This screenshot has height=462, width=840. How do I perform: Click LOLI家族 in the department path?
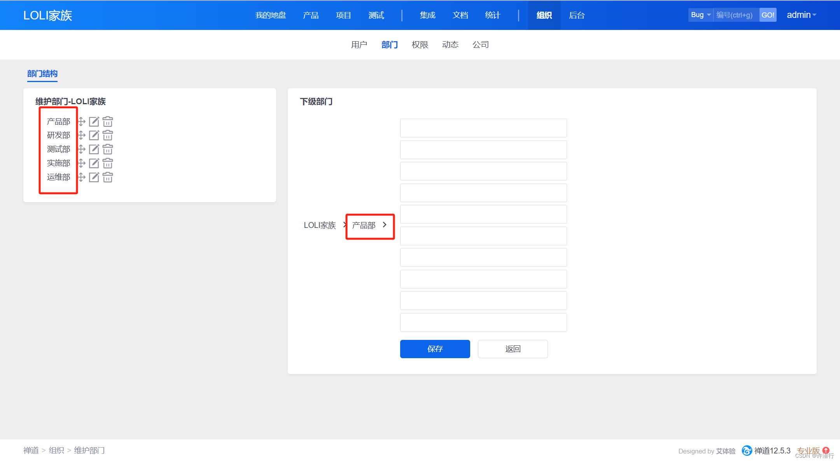[320, 225]
